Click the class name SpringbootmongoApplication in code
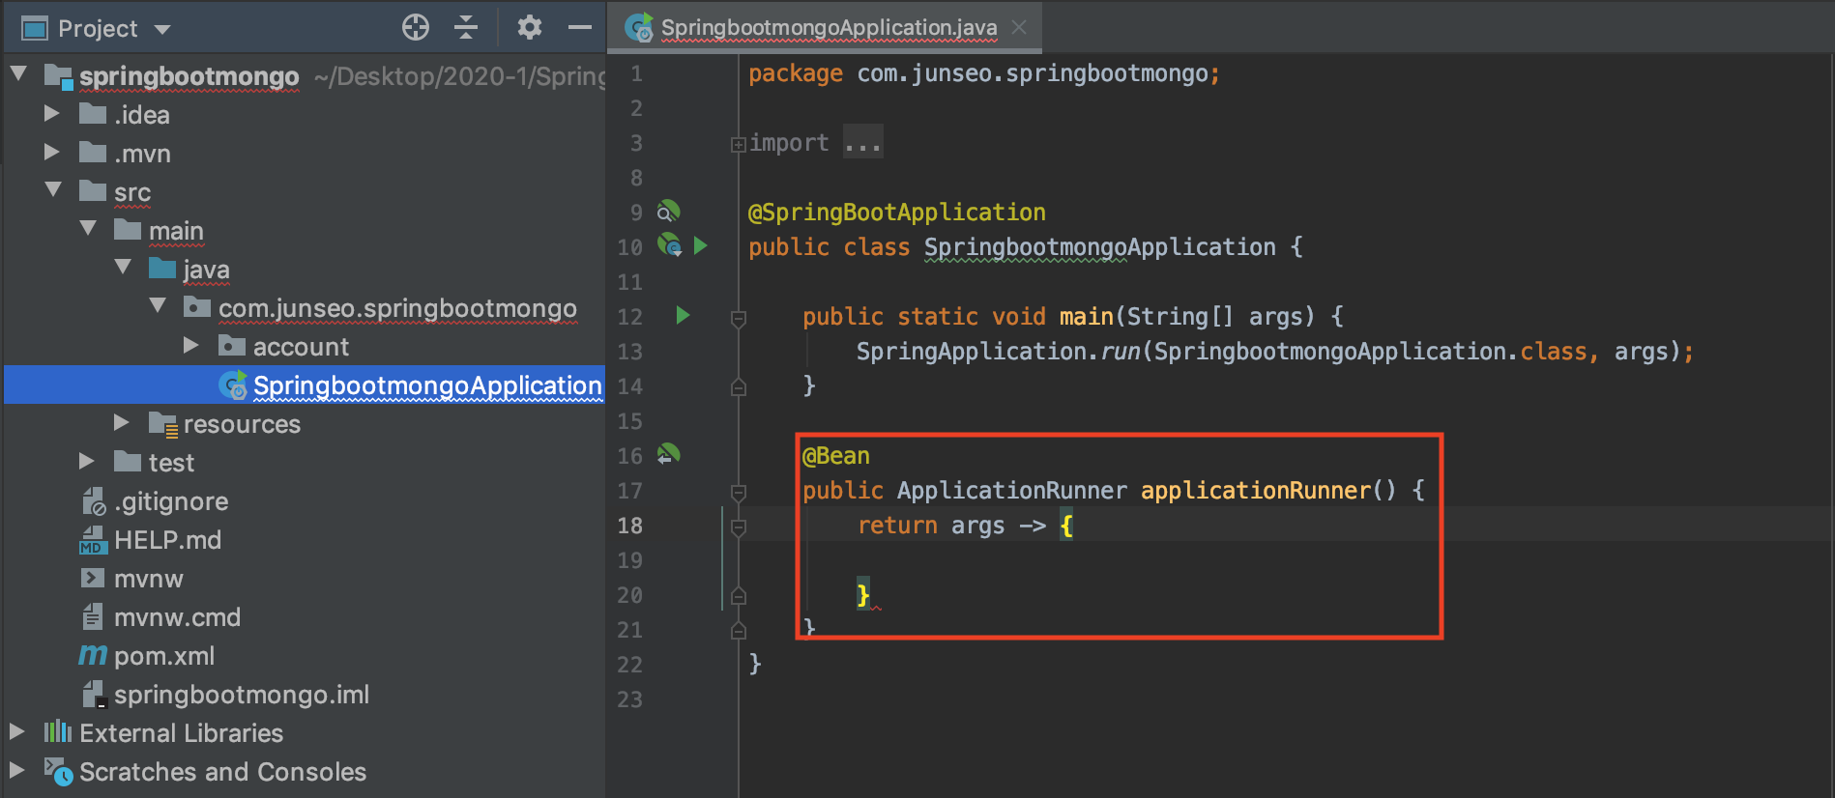This screenshot has height=798, width=1835. pos(1100,247)
